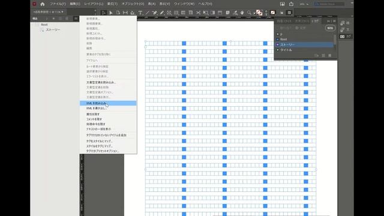Select the Hand tool
This screenshot has width=384, height=216.
click(x=242, y=13)
